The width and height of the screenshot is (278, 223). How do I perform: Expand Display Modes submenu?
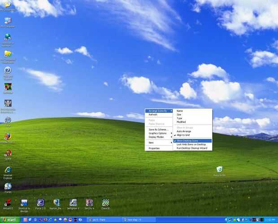(159, 137)
